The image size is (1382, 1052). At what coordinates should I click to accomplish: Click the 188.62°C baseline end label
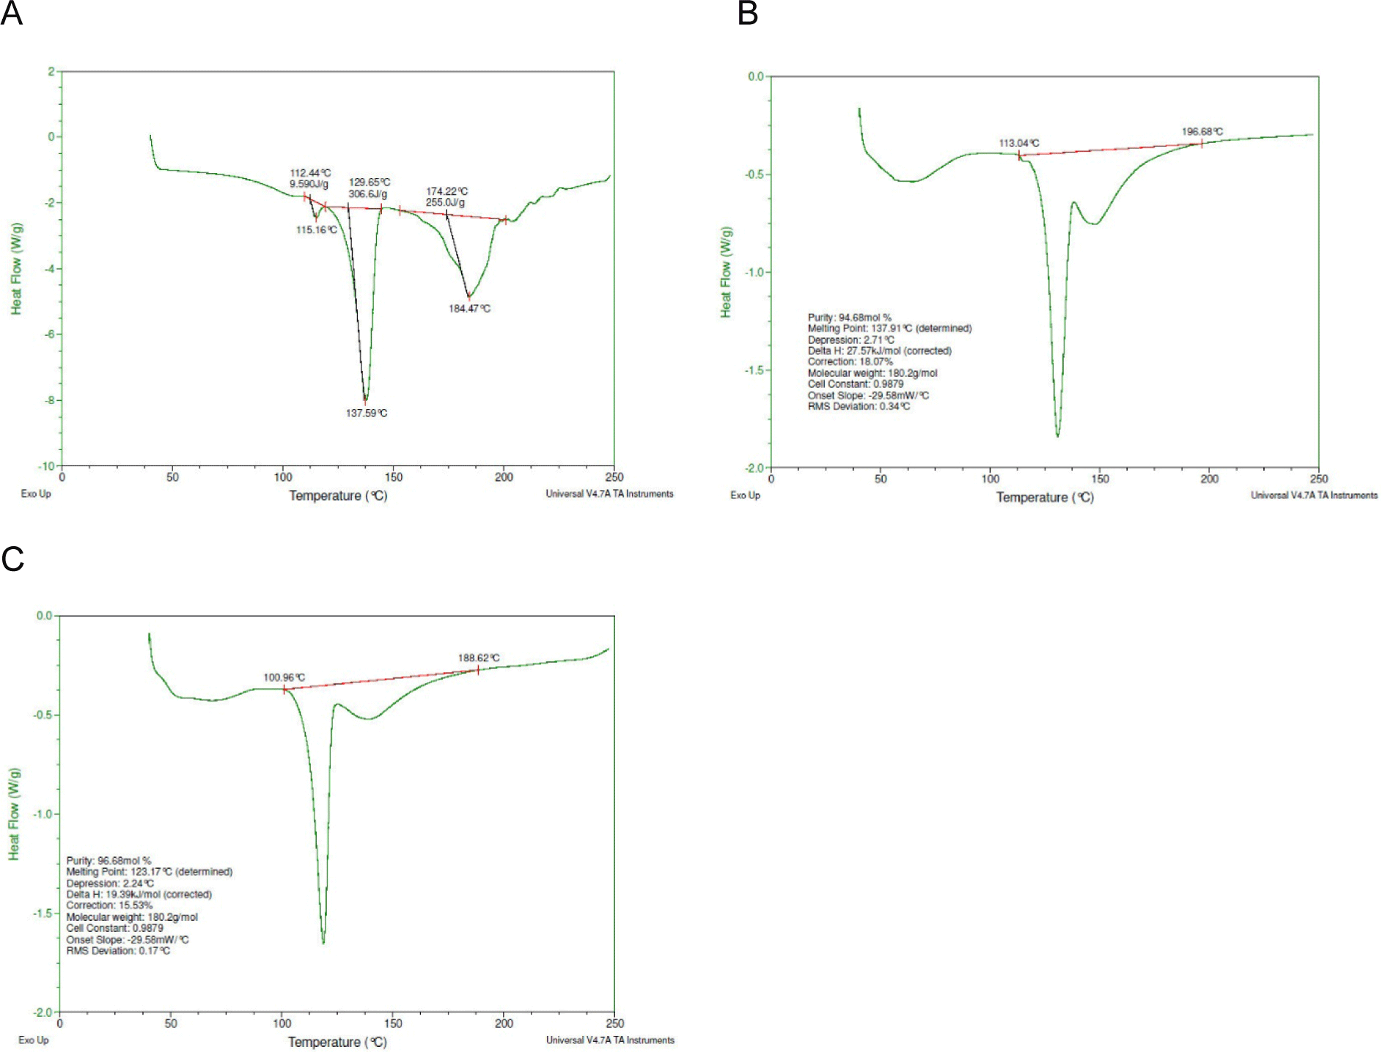(479, 658)
